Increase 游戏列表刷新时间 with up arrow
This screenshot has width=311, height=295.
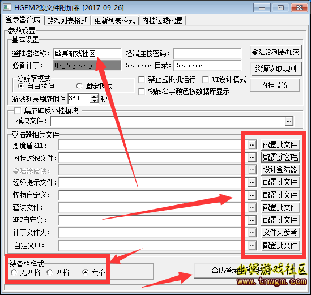tap(95, 97)
